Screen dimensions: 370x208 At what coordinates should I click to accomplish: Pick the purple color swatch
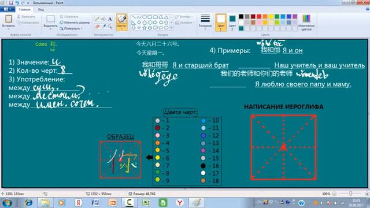pos(295,17)
